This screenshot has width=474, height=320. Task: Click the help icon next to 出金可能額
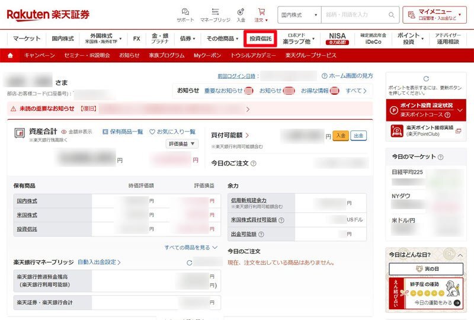pyautogui.click(x=261, y=235)
